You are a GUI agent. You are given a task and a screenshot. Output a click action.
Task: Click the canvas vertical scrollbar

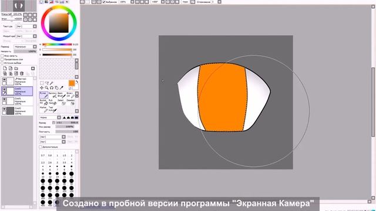pos(373,101)
